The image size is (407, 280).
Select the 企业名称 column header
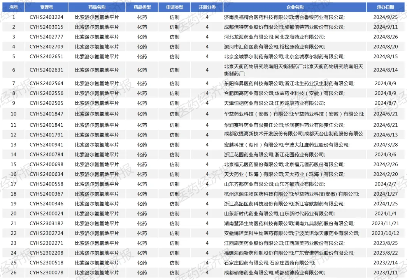pyautogui.click(x=294, y=7)
